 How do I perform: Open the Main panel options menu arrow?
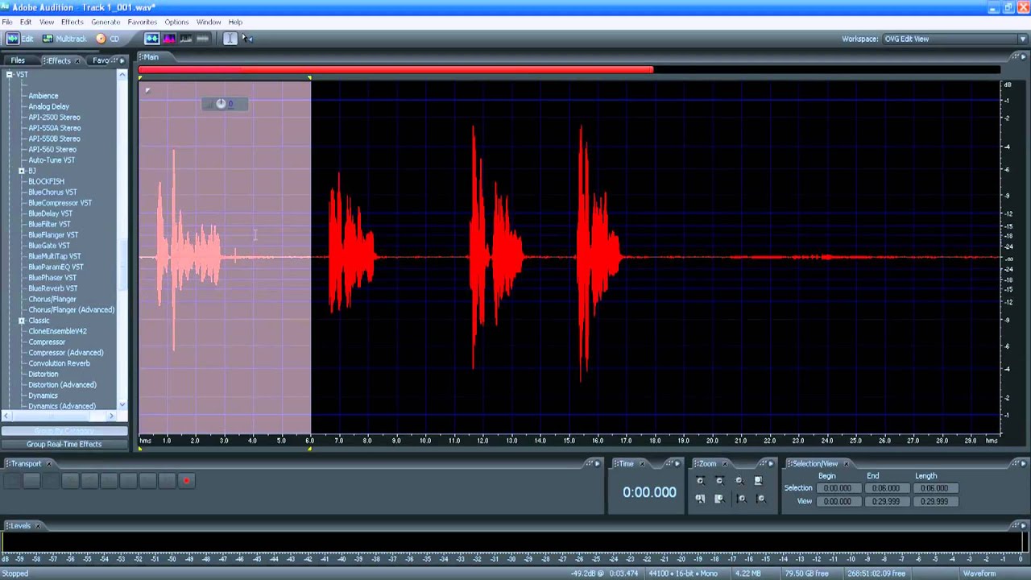pyautogui.click(x=1023, y=57)
